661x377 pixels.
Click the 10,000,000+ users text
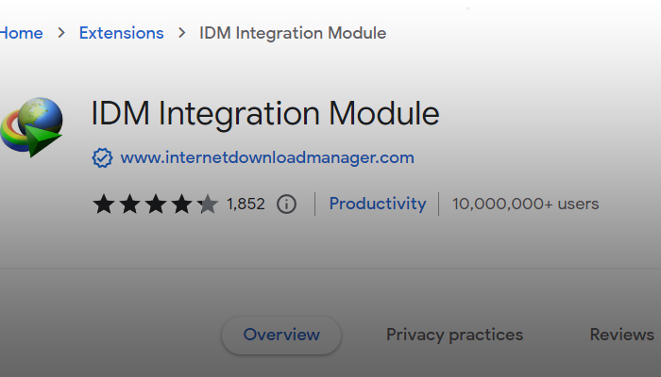coord(525,205)
